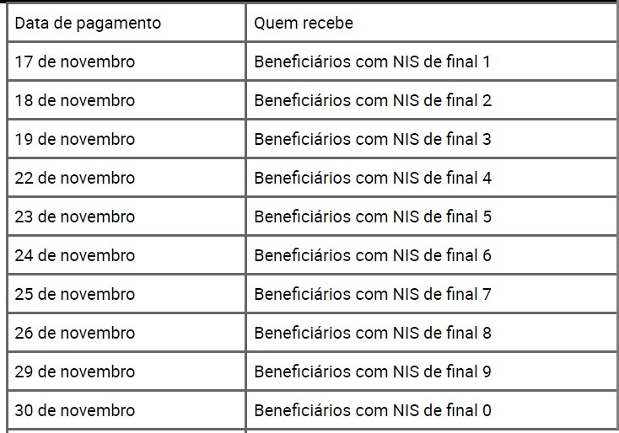
Task: Select the '26 de novembro' date cell
Action: 126,333
